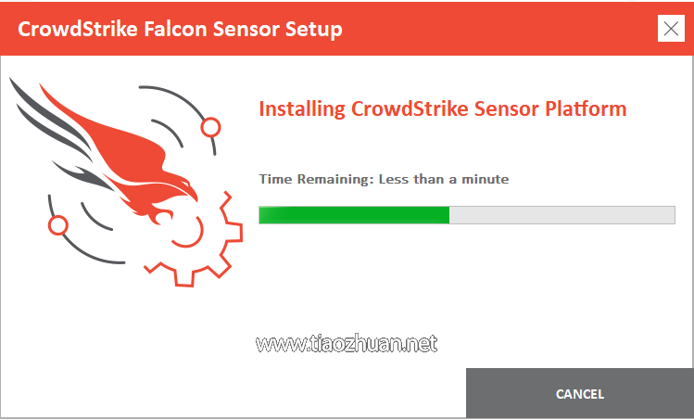This screenshot has width=694, height=420.
Task: Click the upper small red circle on arc
Action: [210, 127]
